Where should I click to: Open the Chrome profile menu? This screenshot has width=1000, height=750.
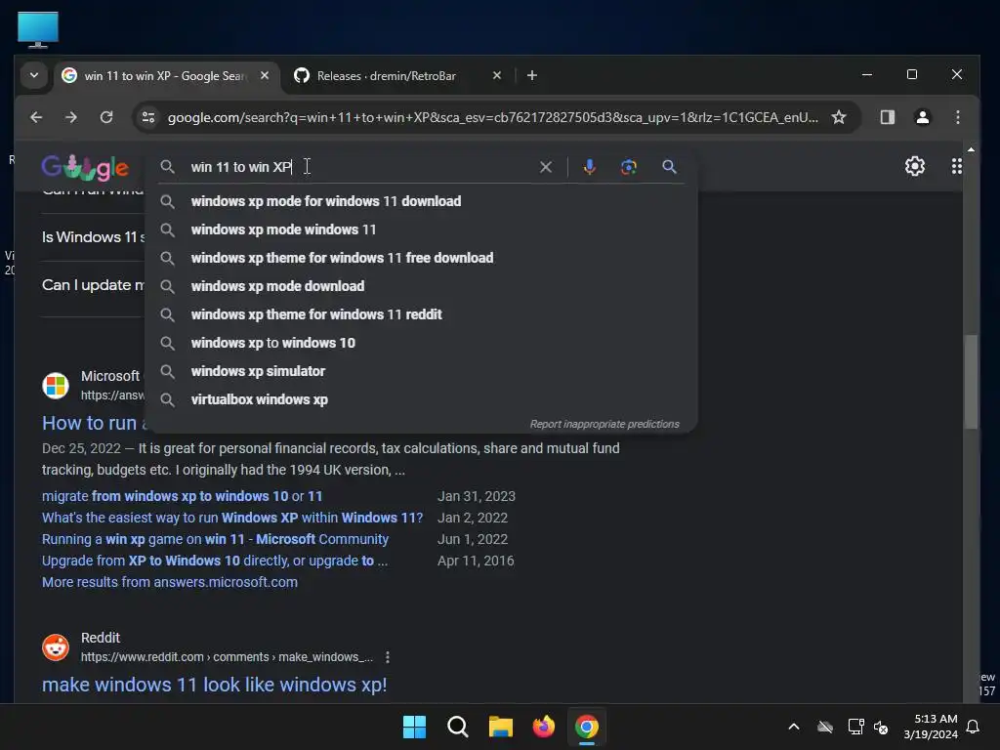click(922, 117)
